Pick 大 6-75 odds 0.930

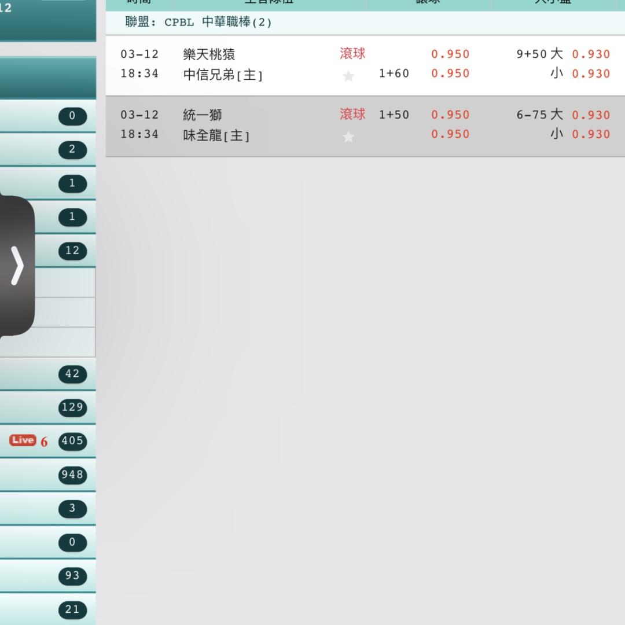click(591, 115)
